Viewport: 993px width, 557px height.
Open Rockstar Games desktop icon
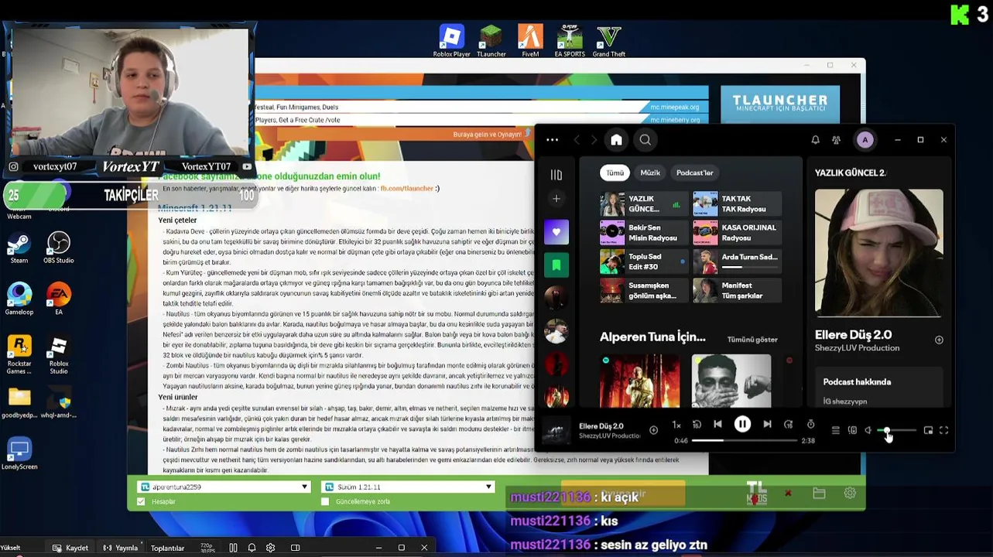tap(19, 355)
